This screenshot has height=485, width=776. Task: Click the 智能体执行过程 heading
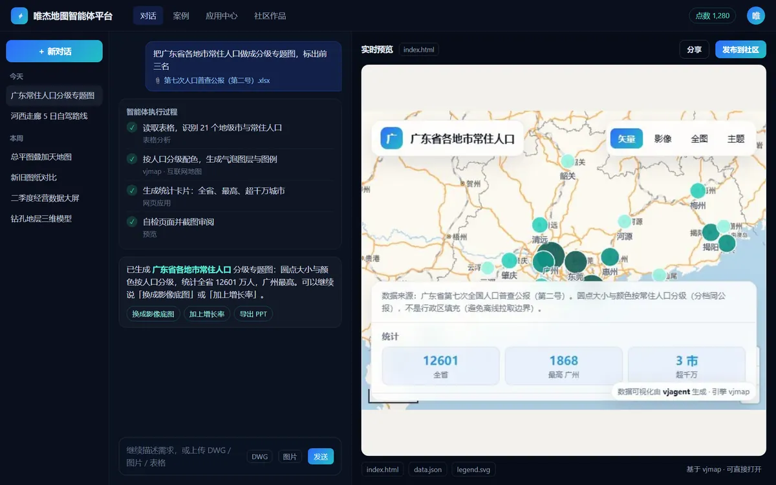click(x=152, y=112)
